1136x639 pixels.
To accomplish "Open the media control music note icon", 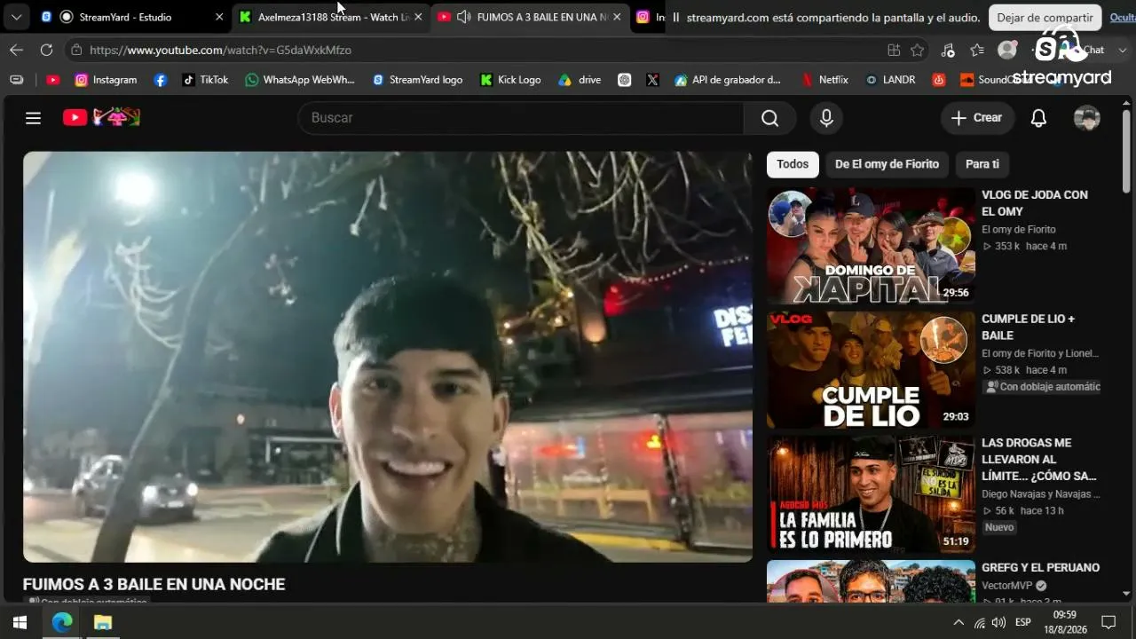I will tap(948, 51).
